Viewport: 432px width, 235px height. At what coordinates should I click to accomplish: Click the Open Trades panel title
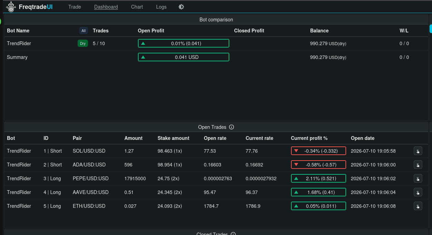tap(212, 127)
